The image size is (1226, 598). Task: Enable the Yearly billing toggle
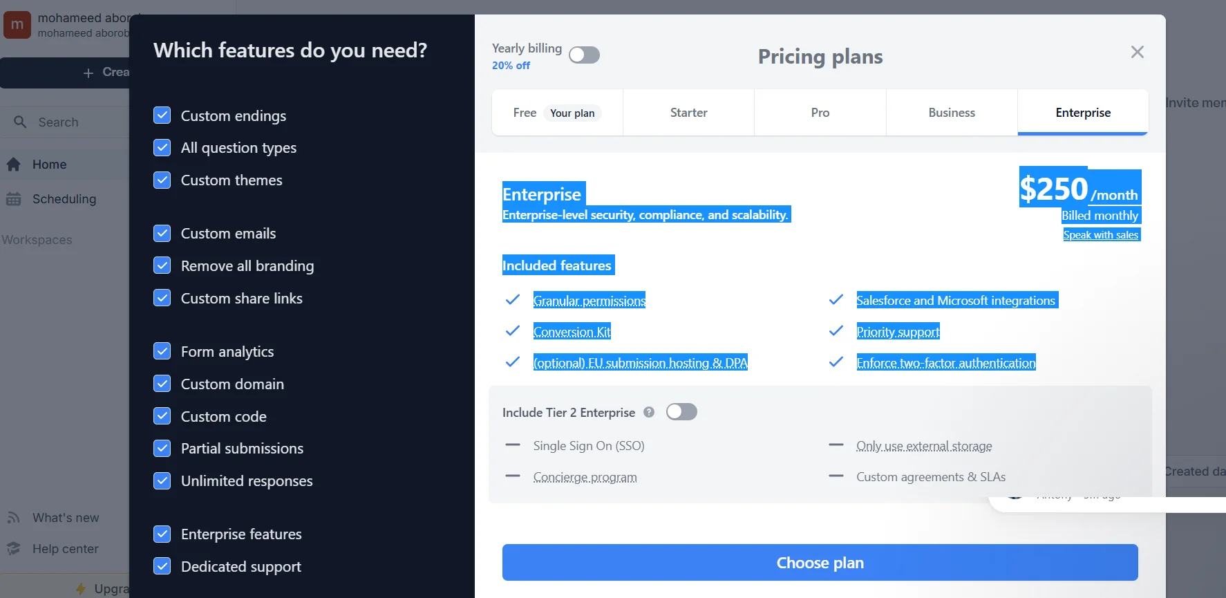coord(584,55)
